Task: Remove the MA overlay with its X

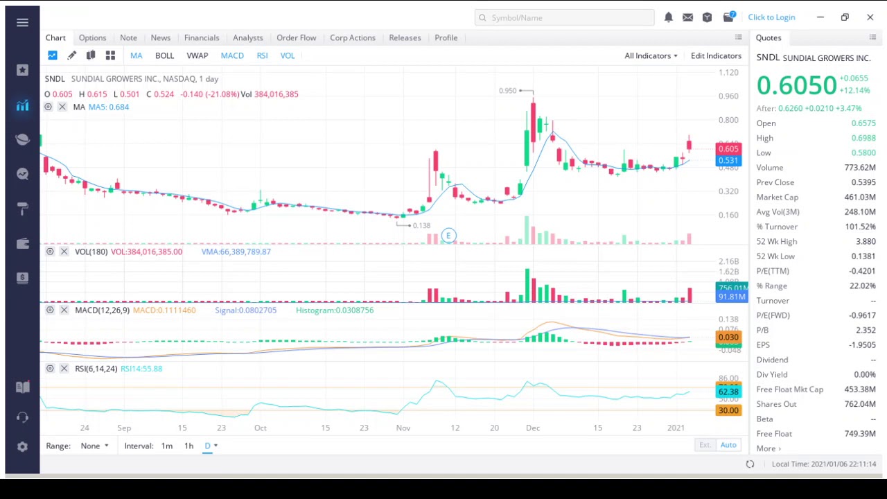Action: tap(62, 107)
